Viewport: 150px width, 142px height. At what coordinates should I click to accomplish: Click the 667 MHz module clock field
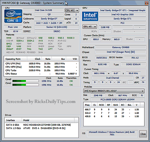pyautogui.click(x=123, y=95)
